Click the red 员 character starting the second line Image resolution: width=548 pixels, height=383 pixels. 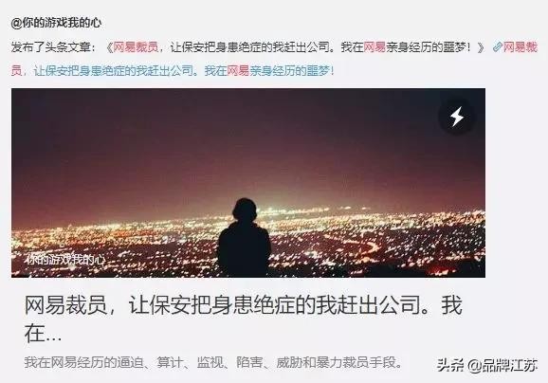[16, 71]
